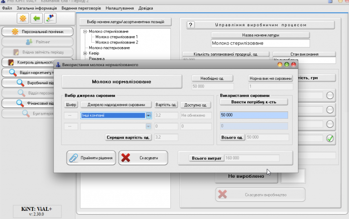Click Управління виробничим процесом title button
349x219 pixels.
pos(260,25)
